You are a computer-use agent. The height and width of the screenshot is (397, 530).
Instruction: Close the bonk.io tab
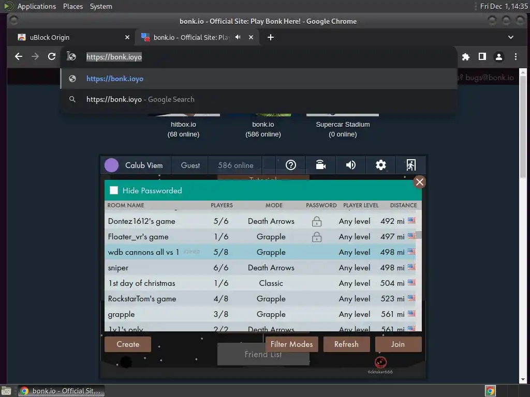pyautogui.click(x=251, y=37)
